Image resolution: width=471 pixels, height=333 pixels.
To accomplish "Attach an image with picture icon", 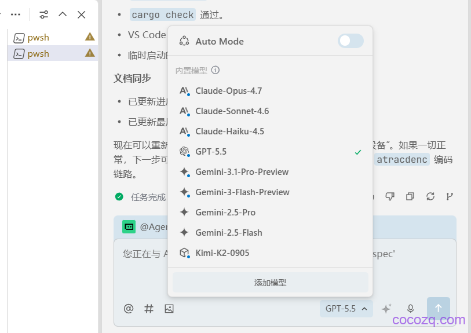I will (x=169, y=309).
